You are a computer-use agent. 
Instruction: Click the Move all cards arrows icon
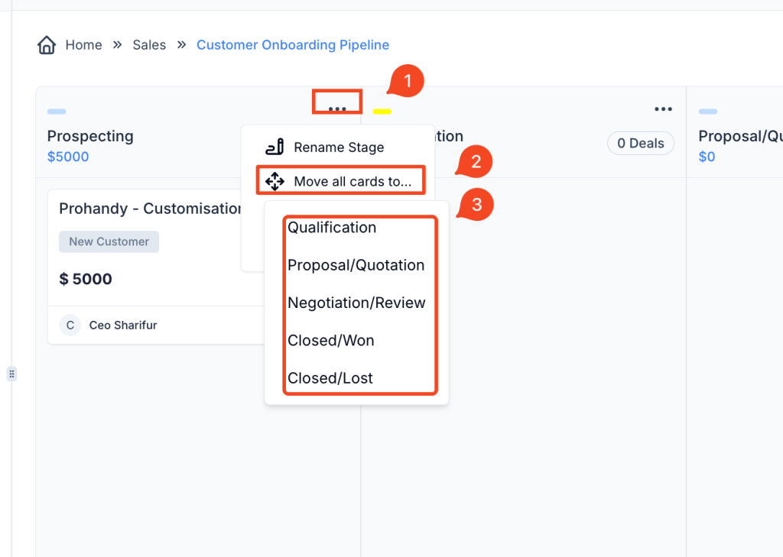tap(275, 182)
